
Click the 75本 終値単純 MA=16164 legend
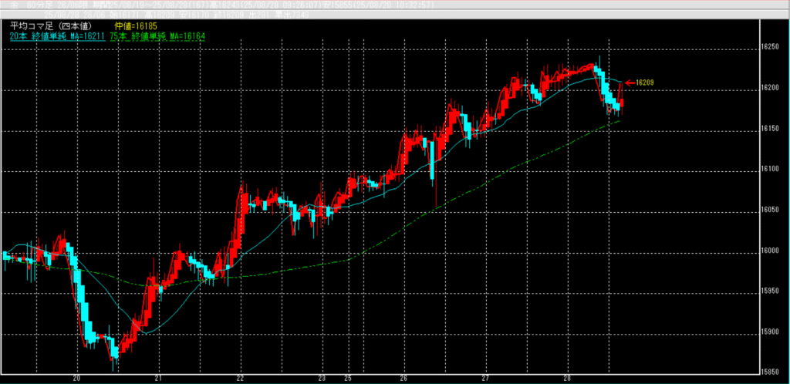tap(158, 36)
